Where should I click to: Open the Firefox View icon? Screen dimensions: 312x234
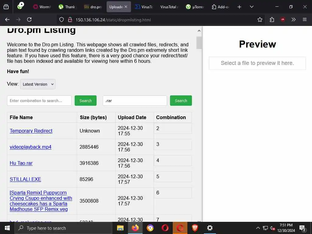pos(6,7)
